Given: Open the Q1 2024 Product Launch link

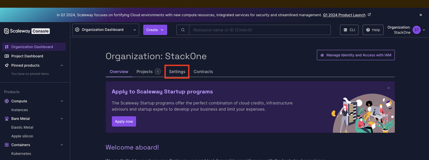Looking at the screenshot, I should [344, 15].
